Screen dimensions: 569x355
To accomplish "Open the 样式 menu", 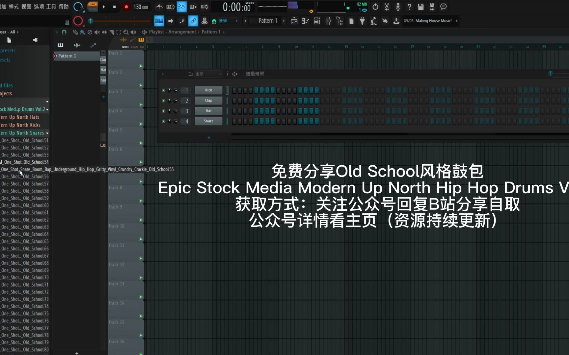I will point(14,7).
